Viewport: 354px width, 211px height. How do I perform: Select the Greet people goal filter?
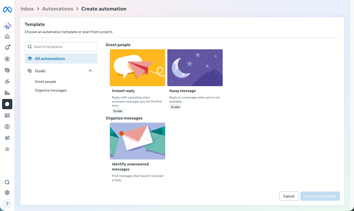click(x=45, y=82)
